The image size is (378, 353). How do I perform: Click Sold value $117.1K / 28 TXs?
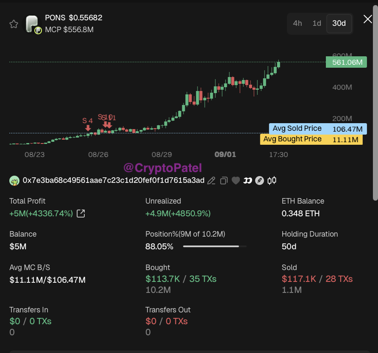[x=317, y=279]
